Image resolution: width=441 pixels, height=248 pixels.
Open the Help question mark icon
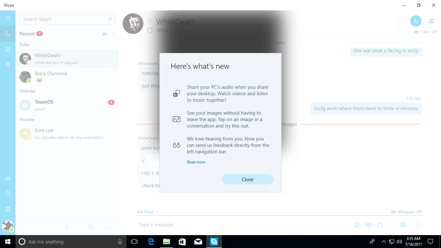[8, 194]
